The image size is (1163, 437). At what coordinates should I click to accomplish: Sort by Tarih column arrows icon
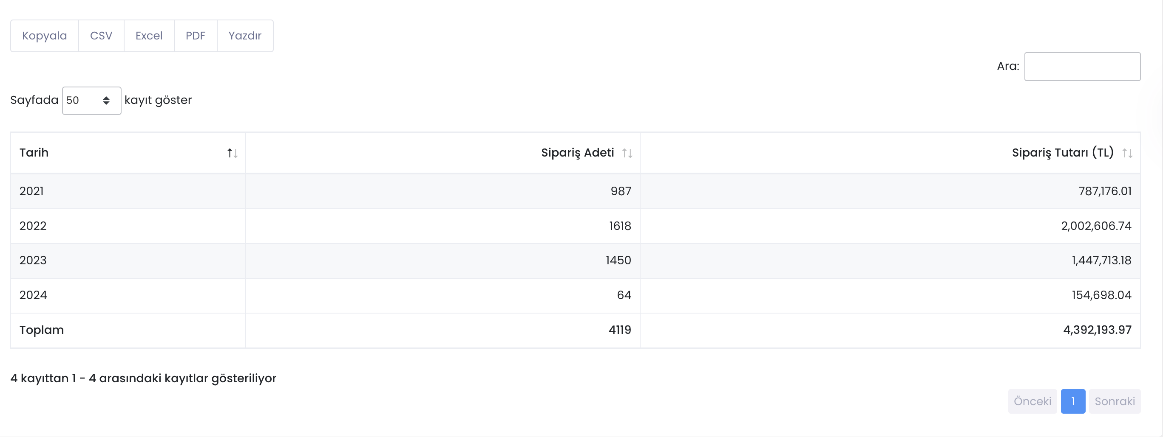tap(233, 153)
